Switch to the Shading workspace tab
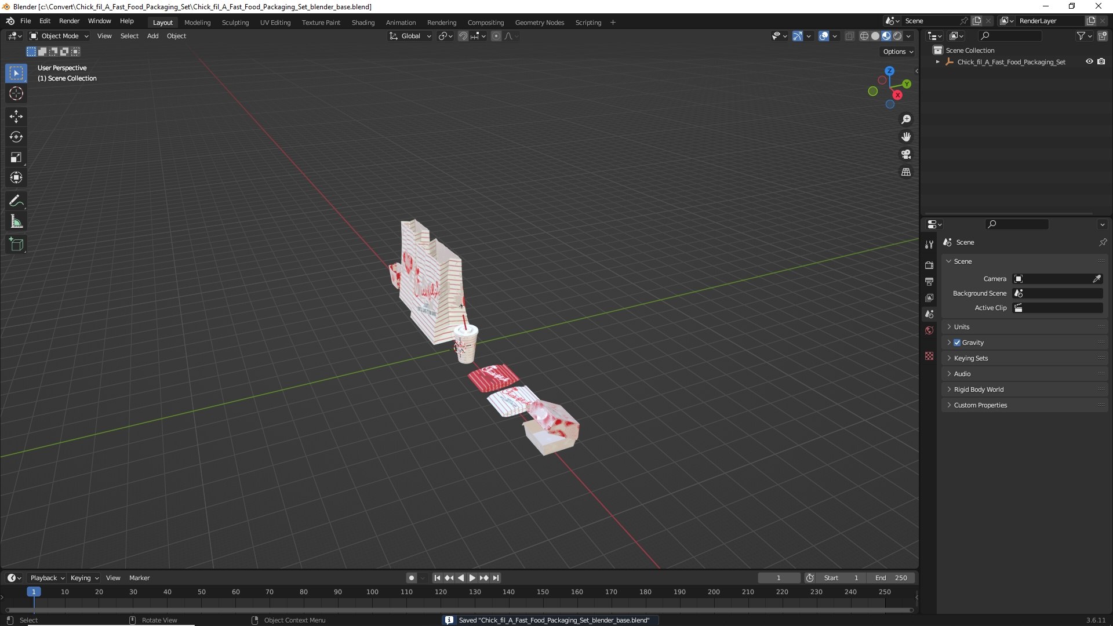Image resolution: width=1113 pixels, height=626 pixels. point(363,23)
